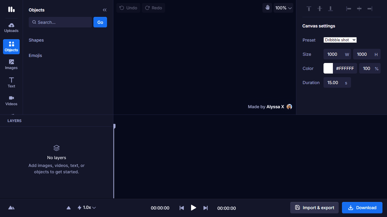Edit the #FFFFFF hex color field
The width and height of the screenshot is (387, 217).
click(x=345, y=68)
